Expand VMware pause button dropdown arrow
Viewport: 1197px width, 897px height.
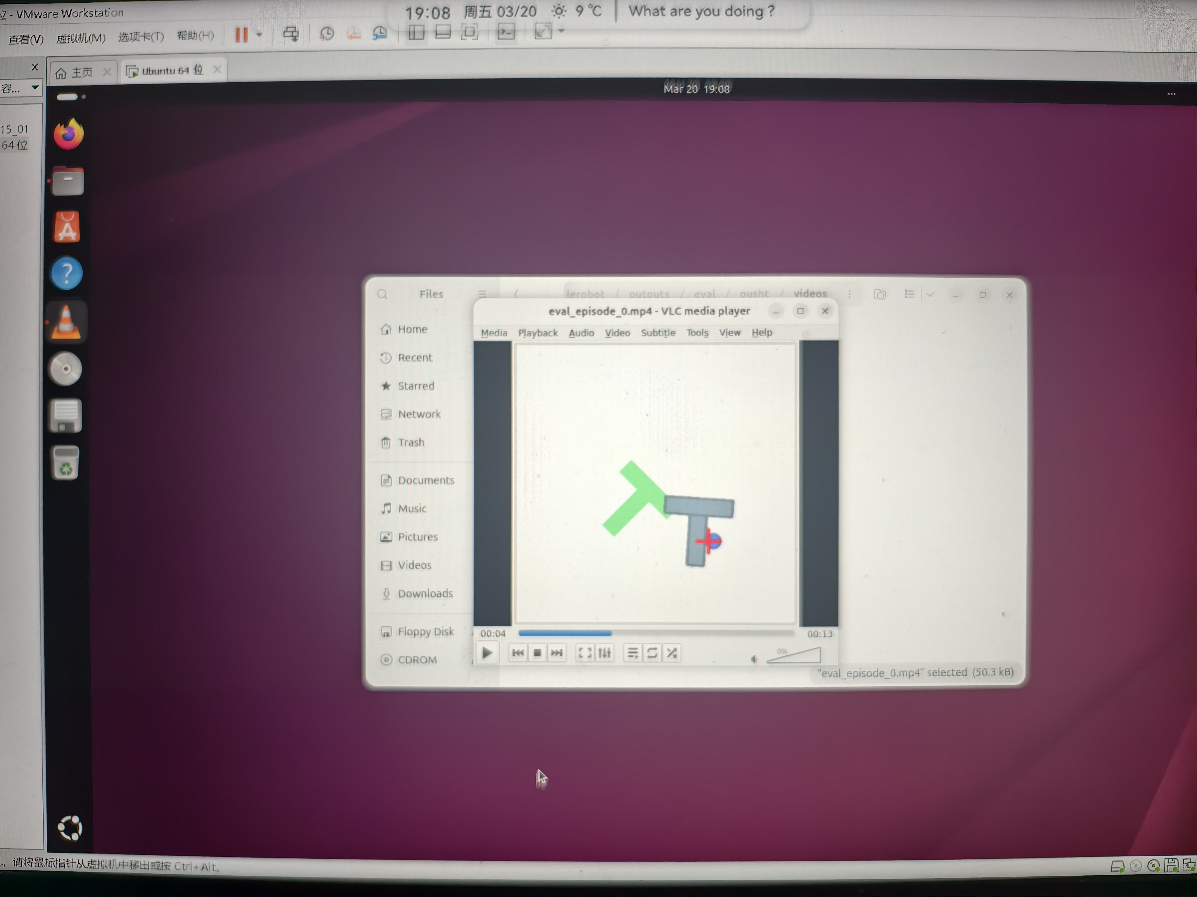click(x=259, y=35)
